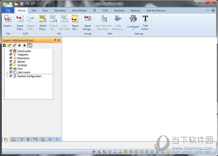This screenshot has width=218, height=156.
Task: Open the File menu
Action: [8, 10]
